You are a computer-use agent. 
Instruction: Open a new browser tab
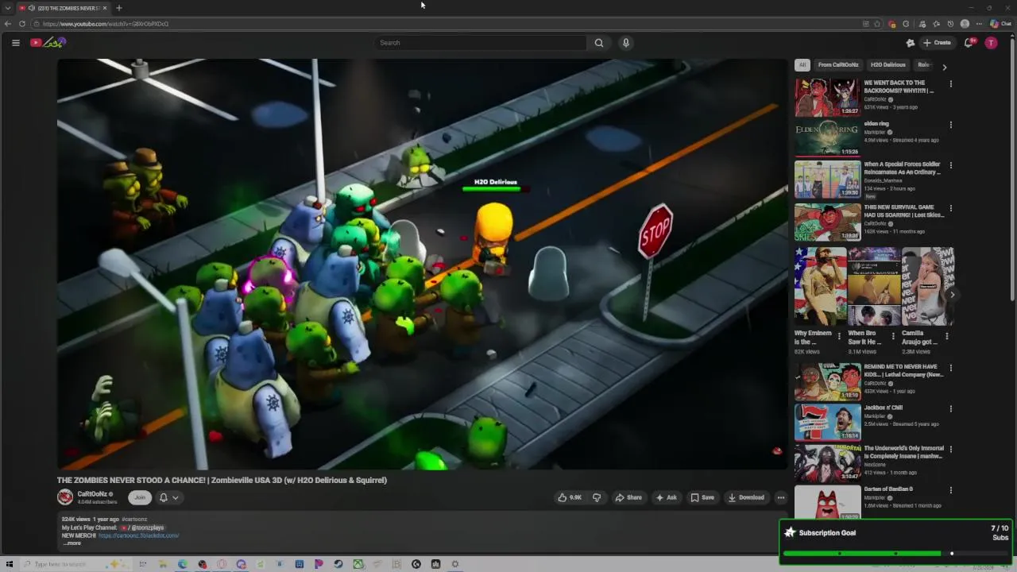click(x=118, y=8)
